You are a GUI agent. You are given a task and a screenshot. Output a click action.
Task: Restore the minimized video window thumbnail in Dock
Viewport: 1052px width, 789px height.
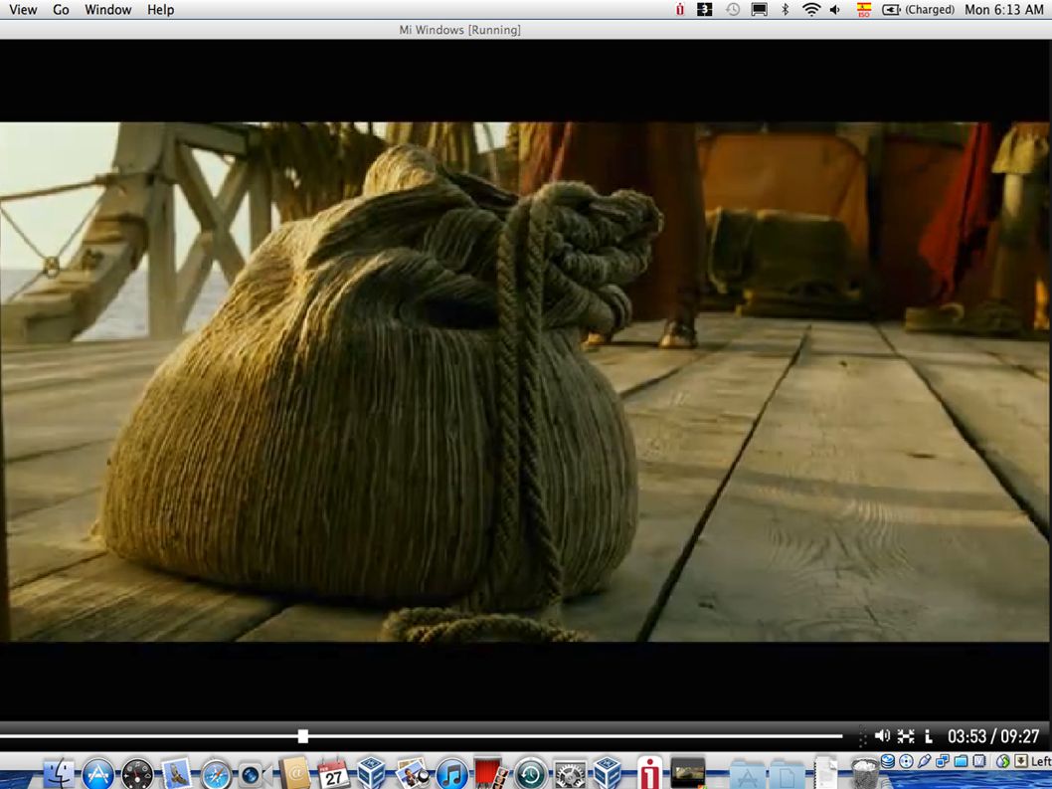point(688,772)
